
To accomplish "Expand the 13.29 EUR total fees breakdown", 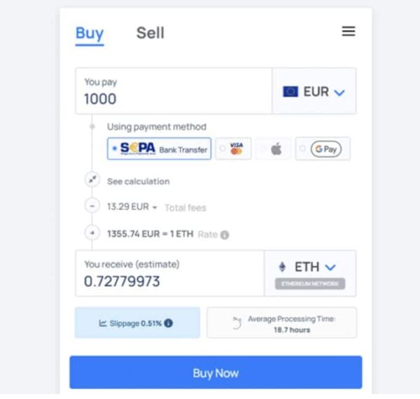I will click(132, 206).
